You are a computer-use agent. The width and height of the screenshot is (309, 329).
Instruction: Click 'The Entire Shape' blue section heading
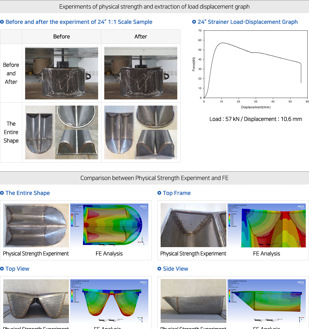28,193
